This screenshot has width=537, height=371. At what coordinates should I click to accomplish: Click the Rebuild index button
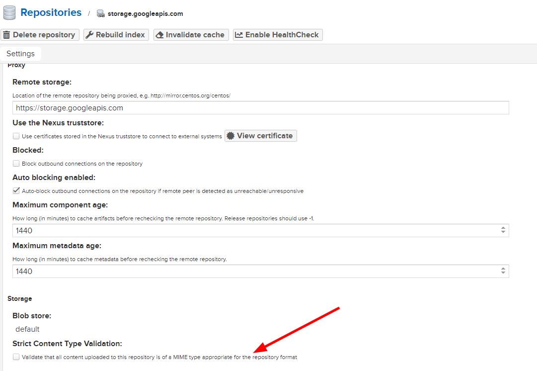(116, 35)
